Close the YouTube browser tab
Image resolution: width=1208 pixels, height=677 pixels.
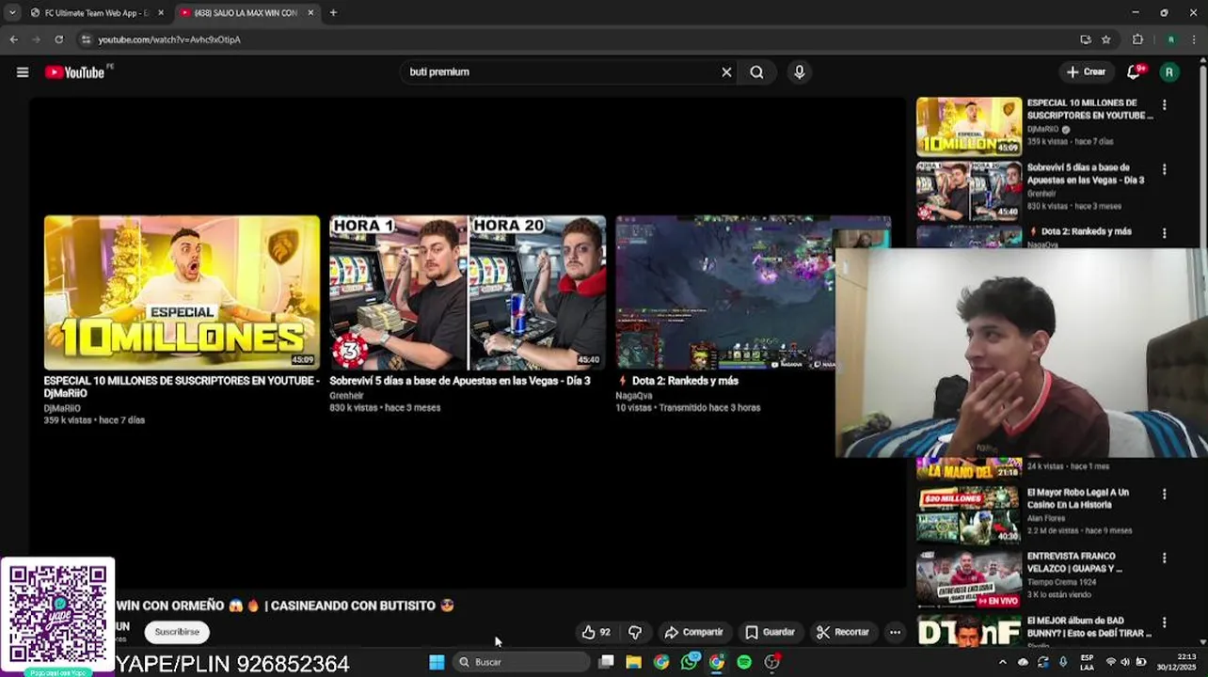(x=310, y=13)
